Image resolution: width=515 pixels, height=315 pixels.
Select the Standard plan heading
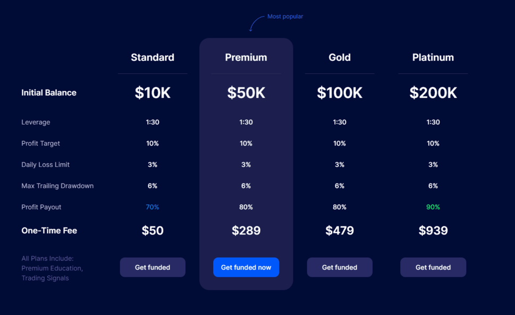coord(153,57)
